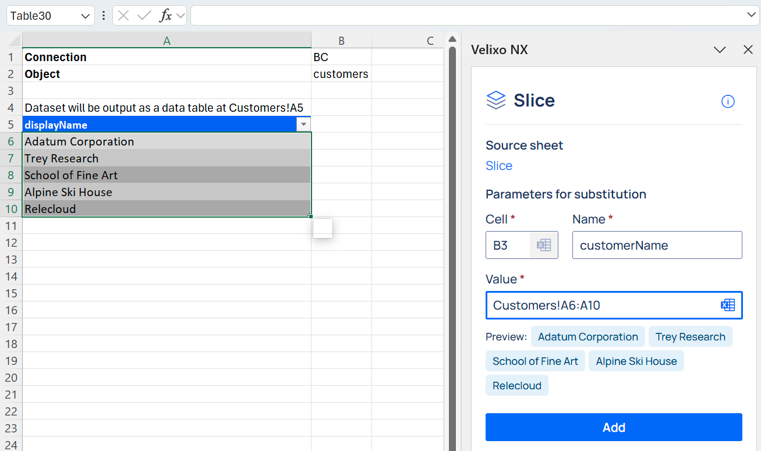This screenshot has height=451, width=761.
Task: Expand the formula bar
Action: point(752,15)
